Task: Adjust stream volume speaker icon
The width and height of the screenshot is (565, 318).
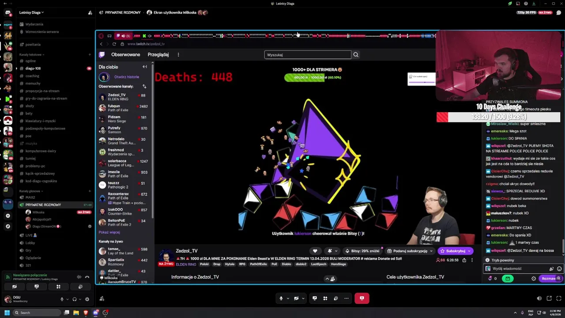Action: (x=539, y=299)
